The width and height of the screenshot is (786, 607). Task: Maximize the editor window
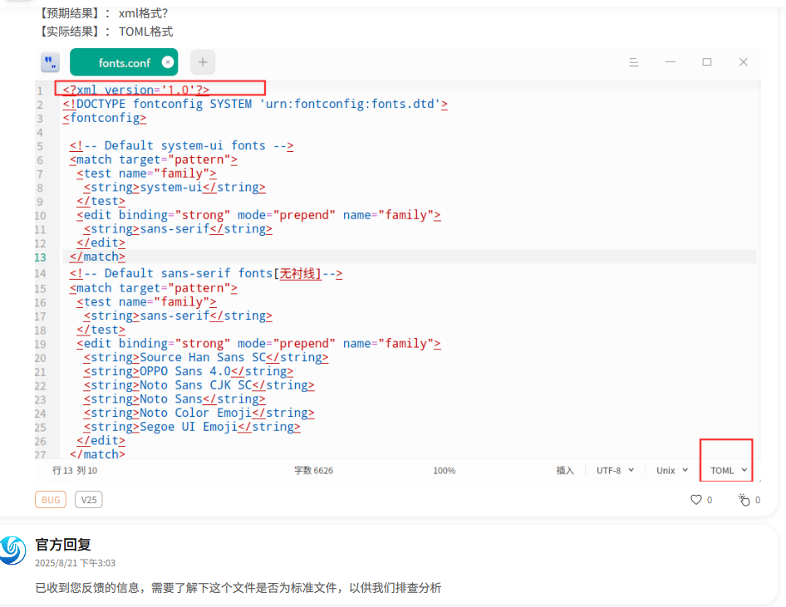click(x=707, y=62)
